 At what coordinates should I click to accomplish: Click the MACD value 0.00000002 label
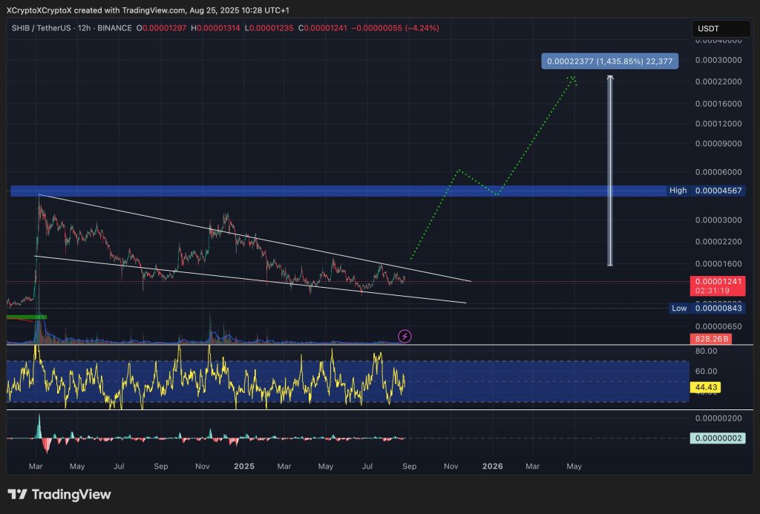(x=717, y=438)
